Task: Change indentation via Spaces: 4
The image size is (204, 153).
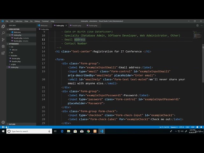Action: tap(174, 127)
